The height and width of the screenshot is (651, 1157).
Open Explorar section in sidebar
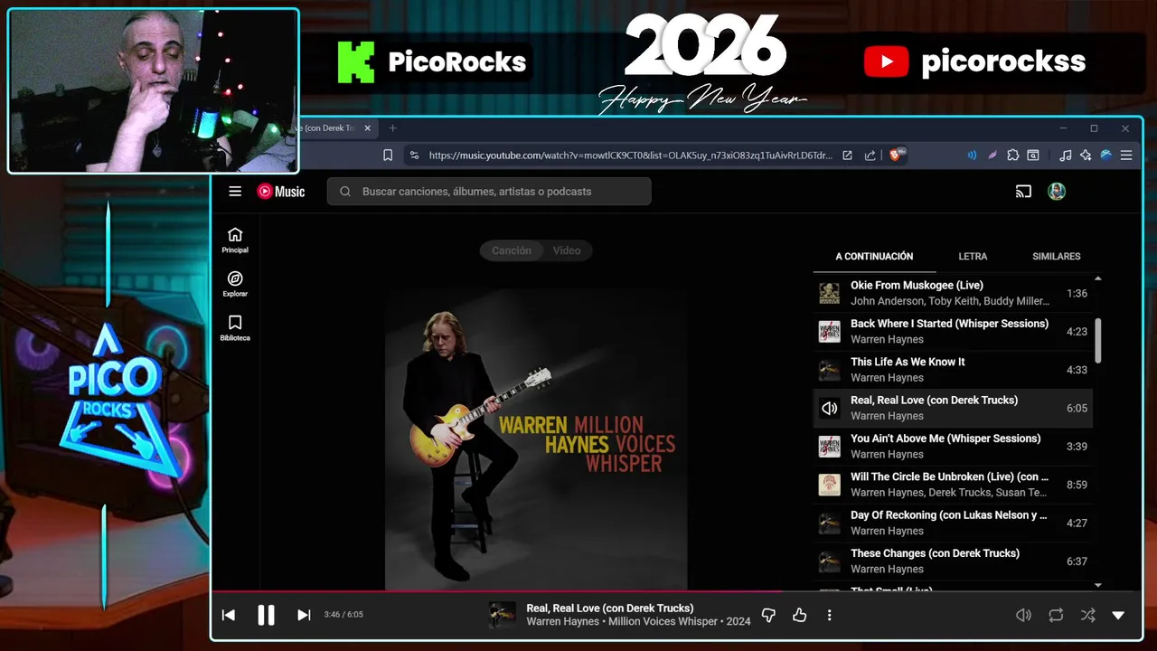pos(235,284)
